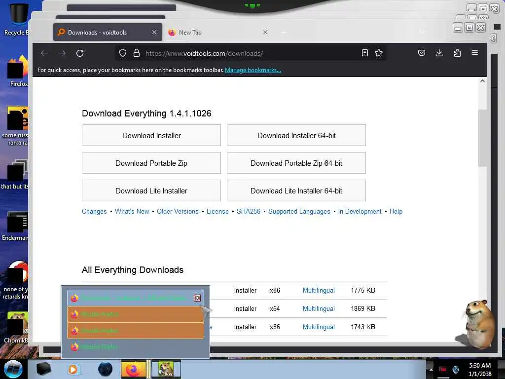
Task: Launch media player taskbar icon
Action: (x=73, y=369)
